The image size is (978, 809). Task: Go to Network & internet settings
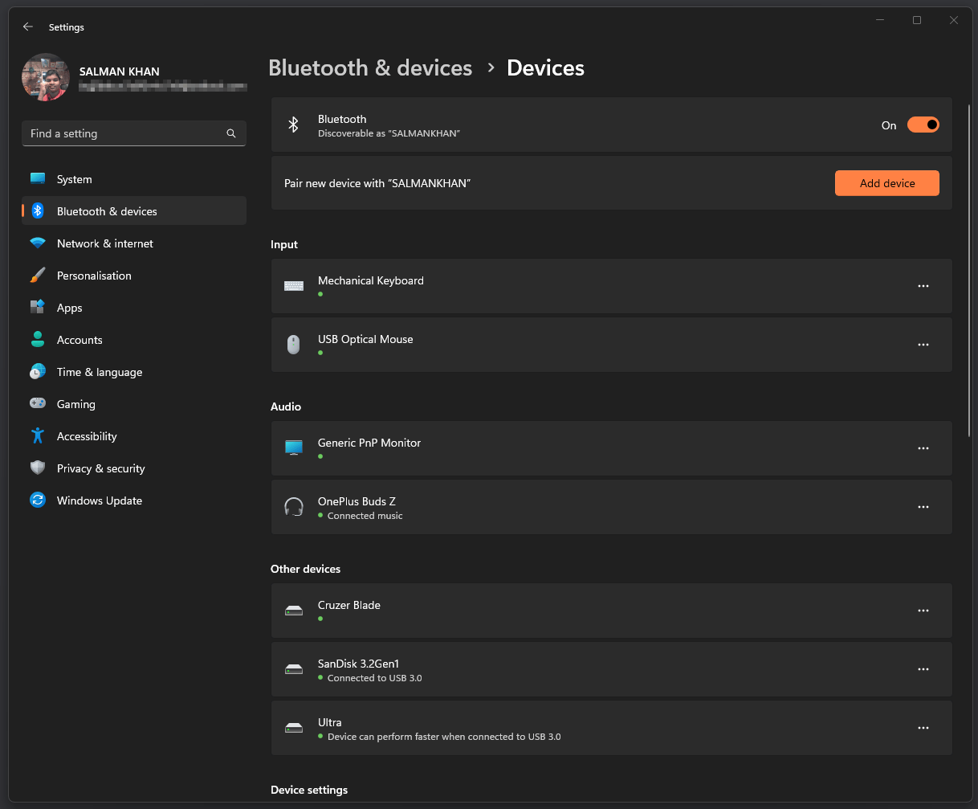pyautogui.click(x=134, y=243)
